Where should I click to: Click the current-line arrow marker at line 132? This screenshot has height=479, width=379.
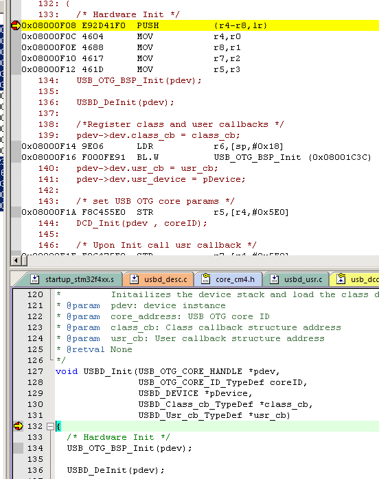(19, 426)
